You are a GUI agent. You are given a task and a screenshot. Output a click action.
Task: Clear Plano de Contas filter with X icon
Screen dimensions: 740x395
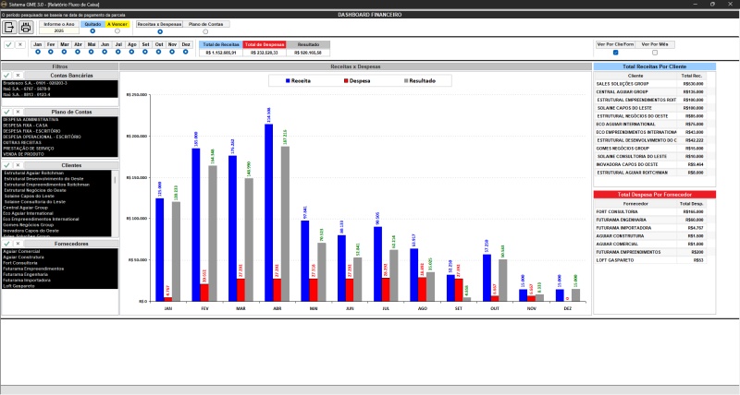[18, 112]
